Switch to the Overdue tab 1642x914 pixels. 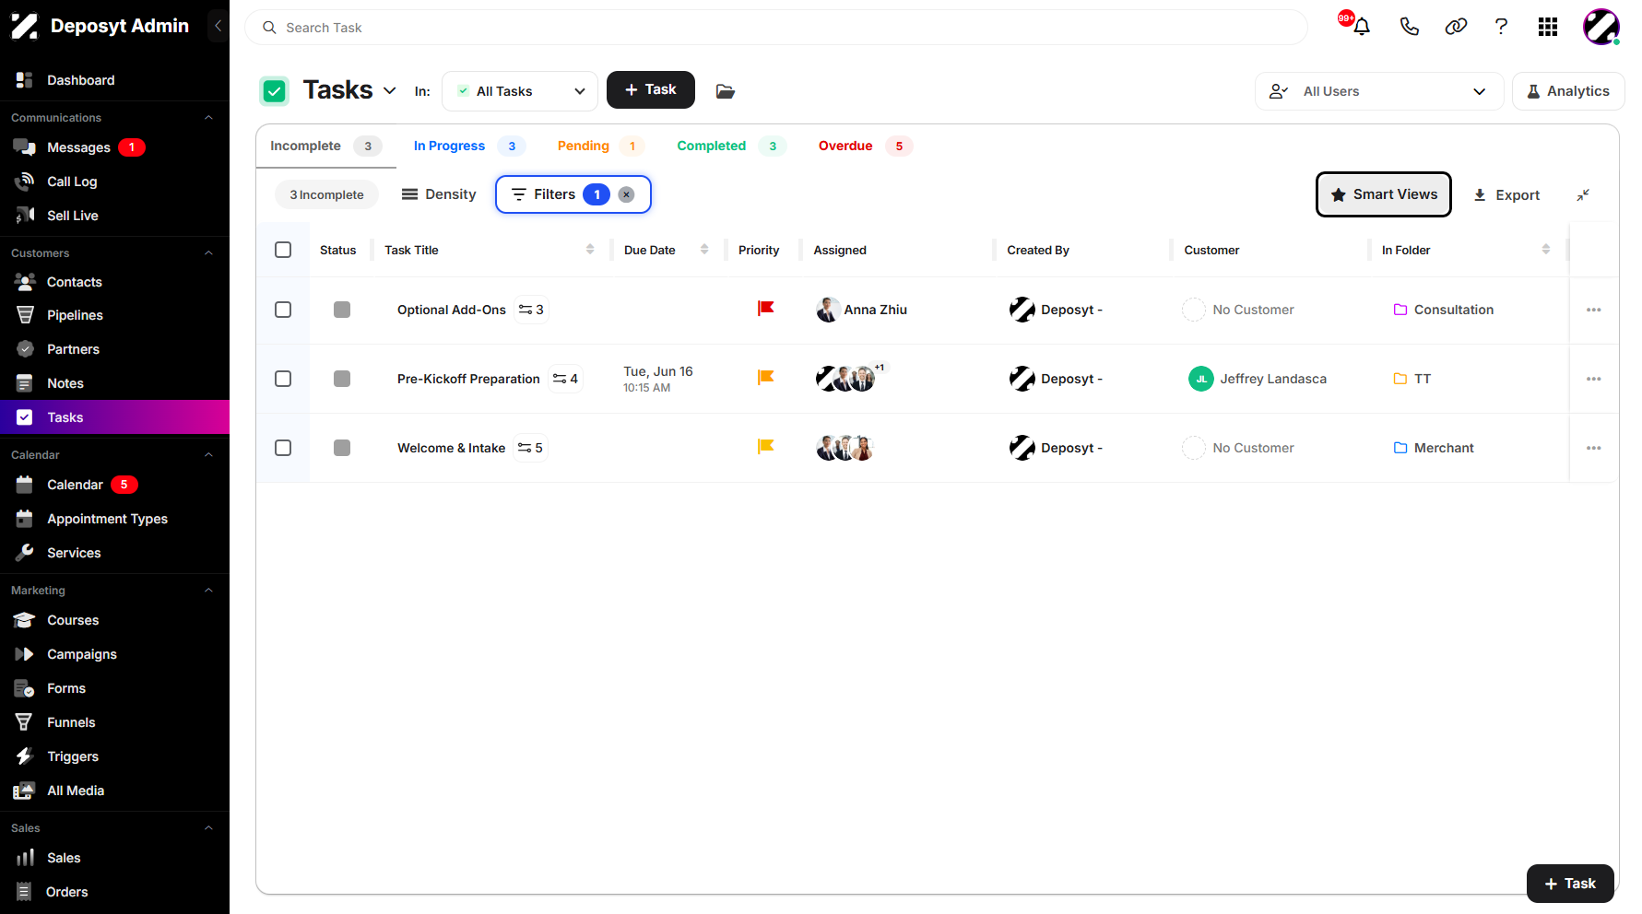pyautogui.click(x=865, y=146)
